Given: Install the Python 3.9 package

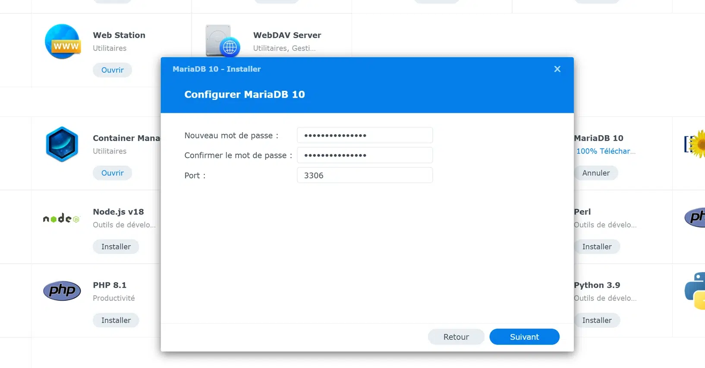Looking at the screenshot, I should point(597,320).
